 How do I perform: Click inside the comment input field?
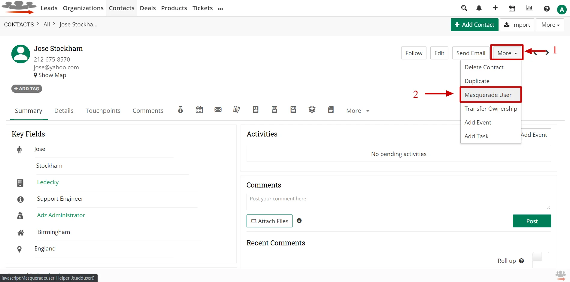(399, 202)
